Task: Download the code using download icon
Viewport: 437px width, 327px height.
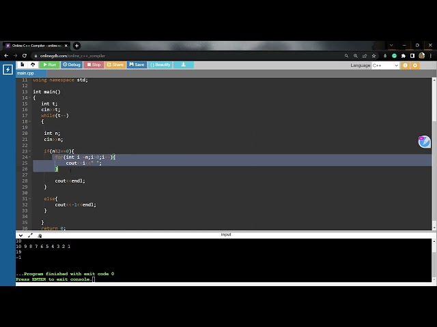Action: pos(184,65)
